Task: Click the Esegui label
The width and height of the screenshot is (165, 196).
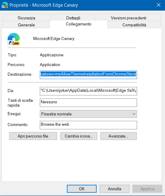Action: [14, 114]
